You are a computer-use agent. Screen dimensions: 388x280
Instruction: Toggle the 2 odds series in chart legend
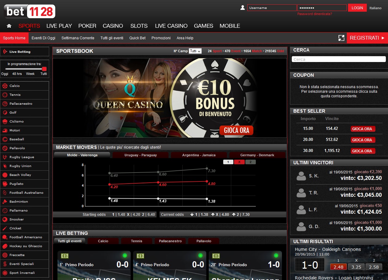pyautogui.click(x=251, y=162)
